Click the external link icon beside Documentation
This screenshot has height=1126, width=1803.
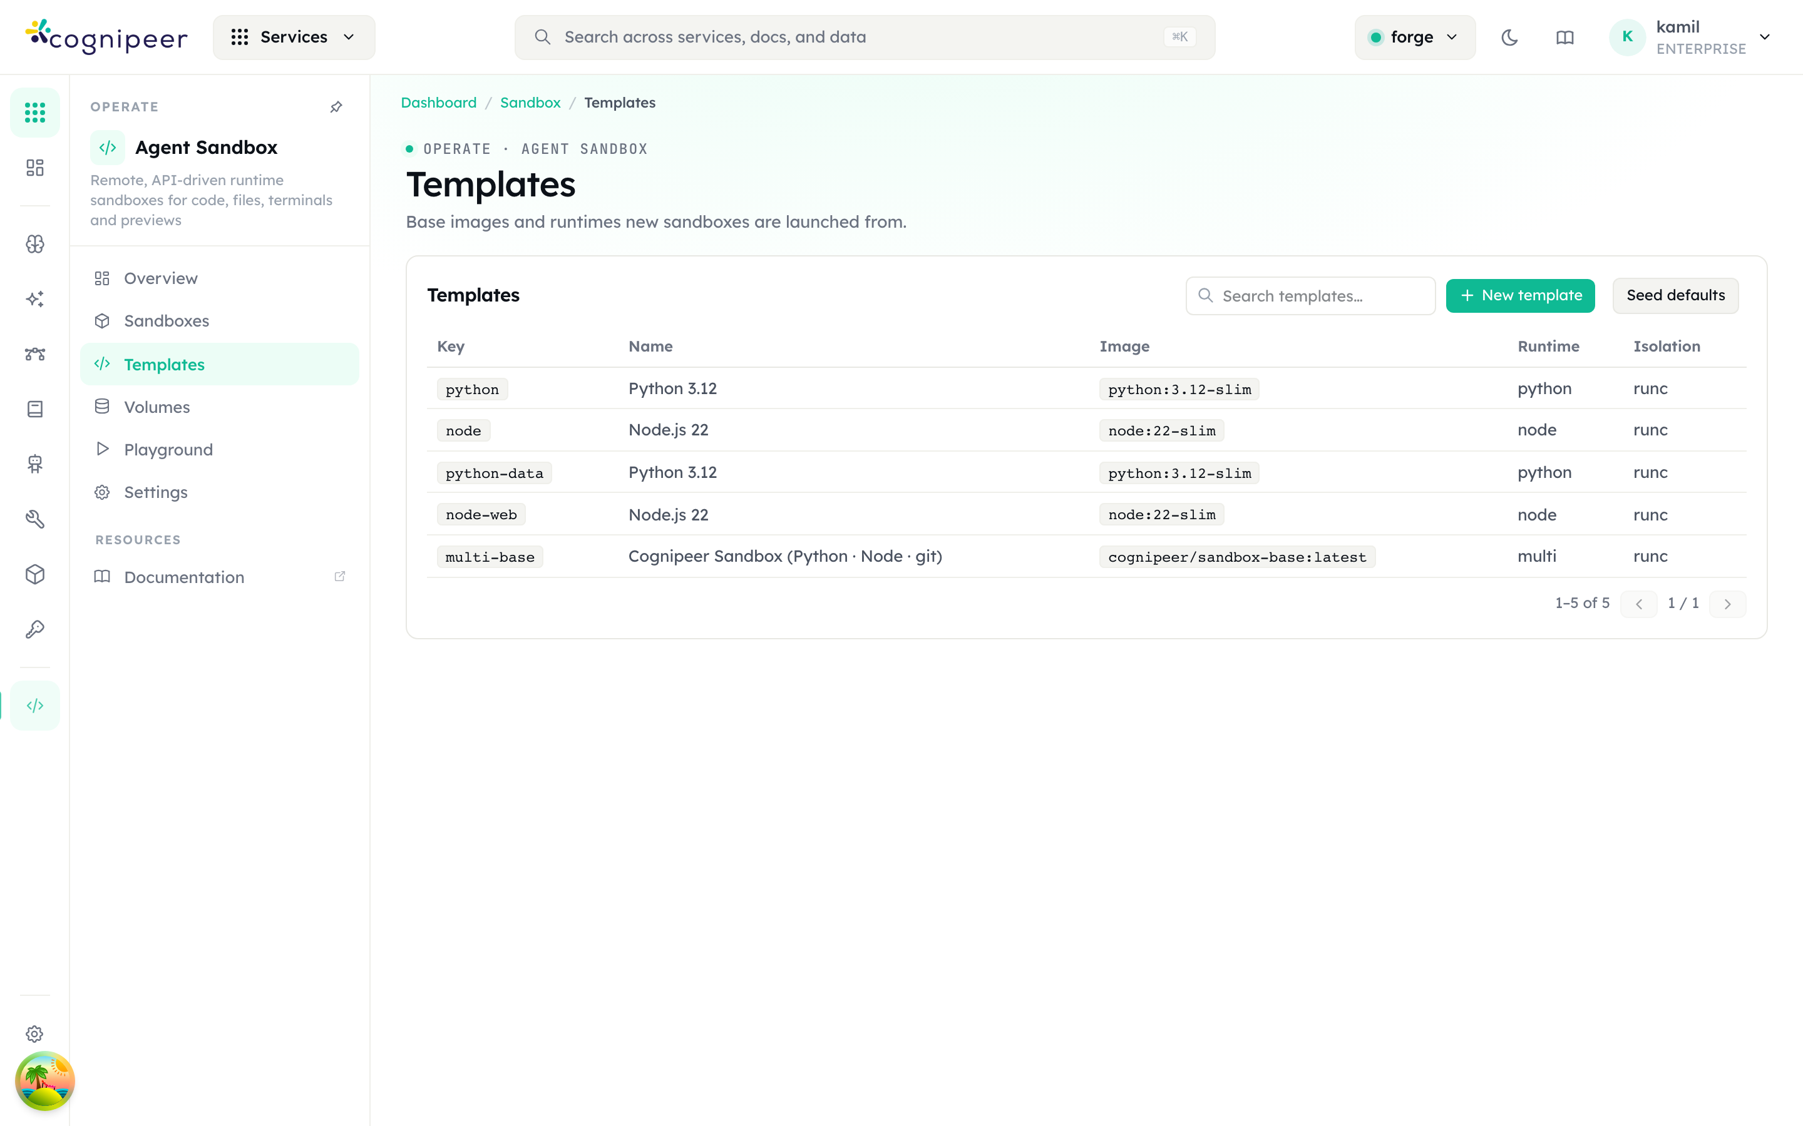(x=340, y=576)
